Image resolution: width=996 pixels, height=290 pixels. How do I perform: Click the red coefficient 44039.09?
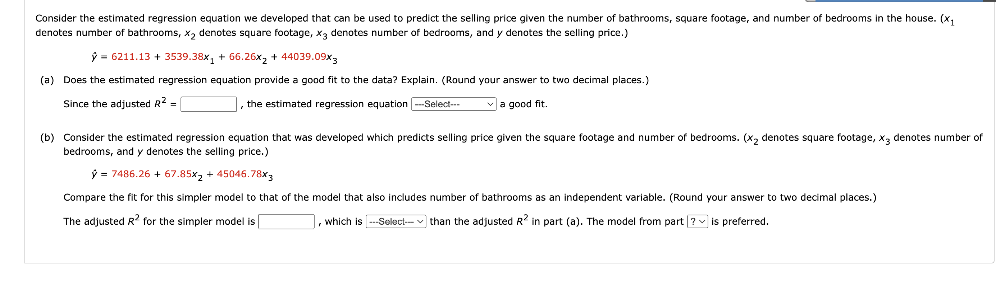[x=303, y=57]
